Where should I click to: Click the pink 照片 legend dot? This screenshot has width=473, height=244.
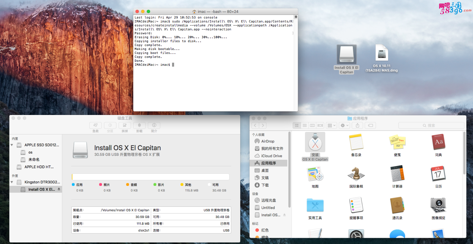click(x=101, y=185)
